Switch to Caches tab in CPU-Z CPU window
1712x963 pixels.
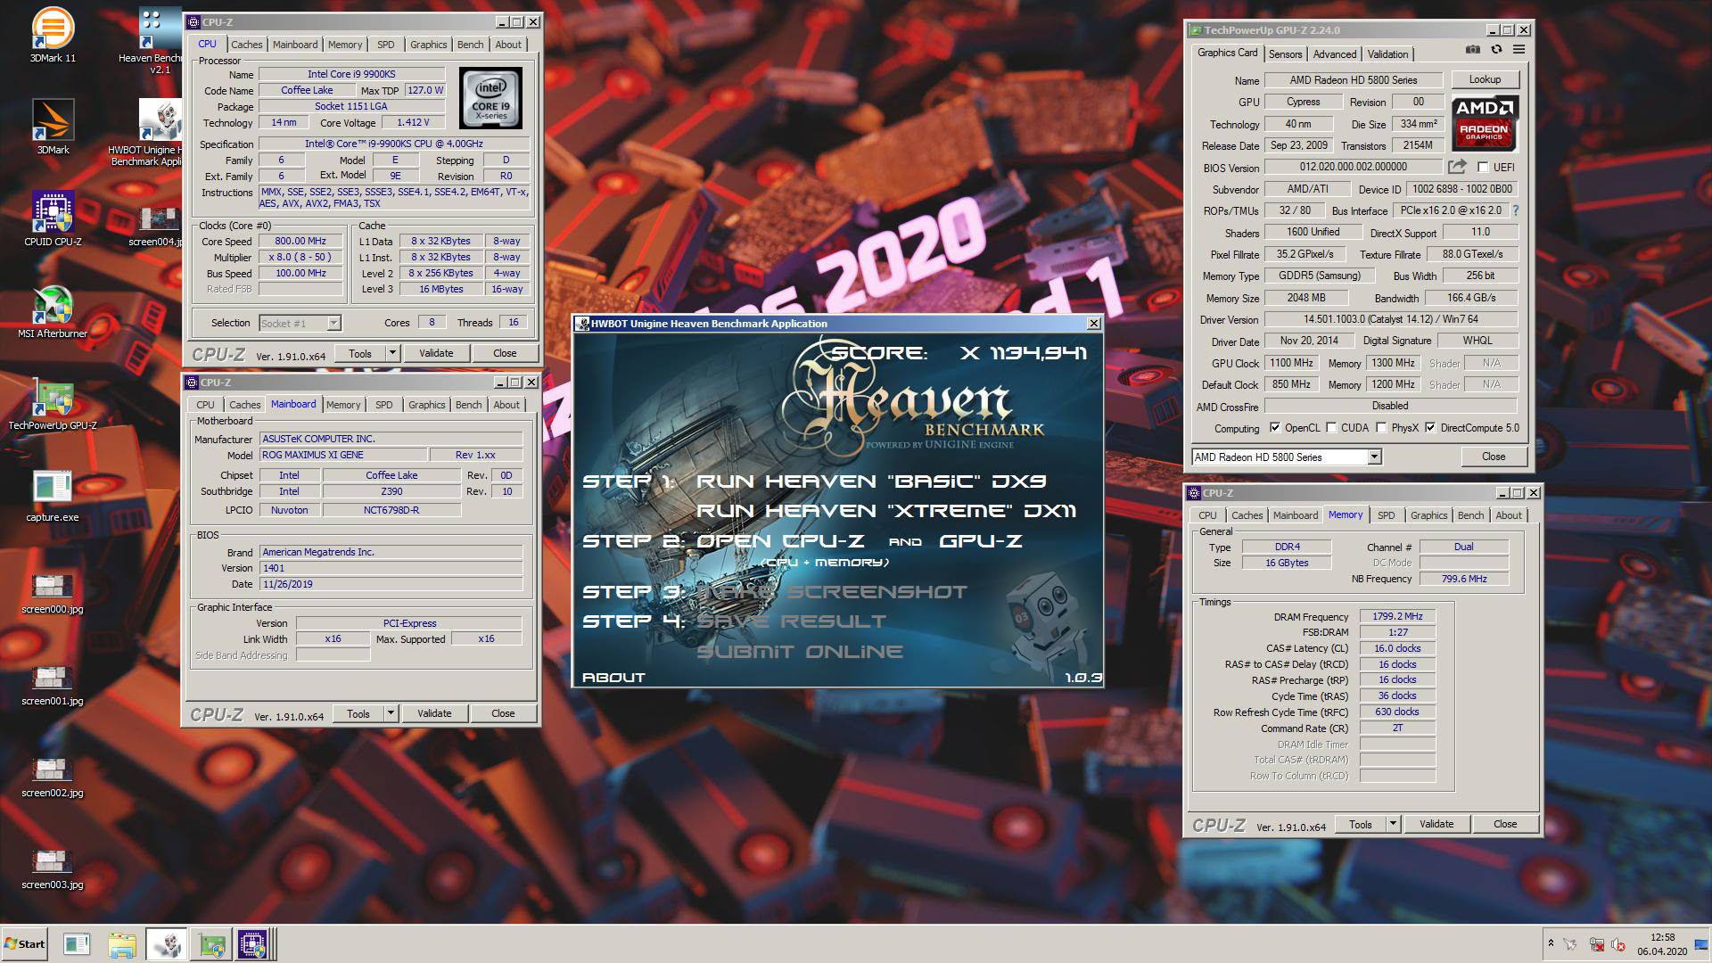[246, 45]
